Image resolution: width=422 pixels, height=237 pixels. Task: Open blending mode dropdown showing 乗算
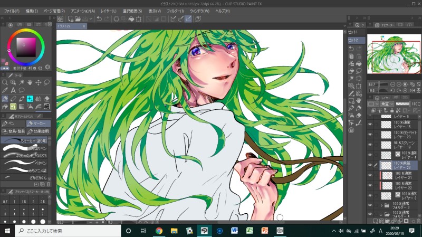(387, 104)
